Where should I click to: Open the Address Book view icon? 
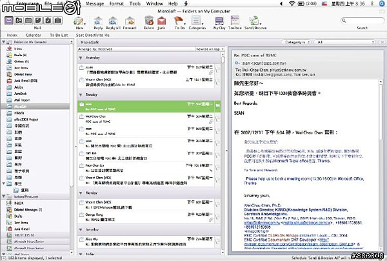click(x=19, y=20)
